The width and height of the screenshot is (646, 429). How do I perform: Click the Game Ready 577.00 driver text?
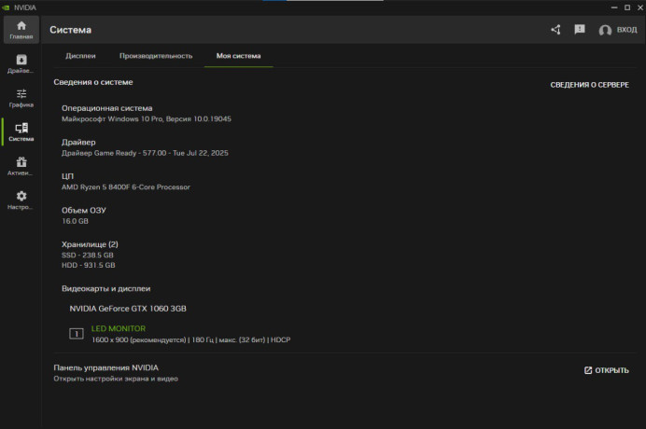(145, 153)
